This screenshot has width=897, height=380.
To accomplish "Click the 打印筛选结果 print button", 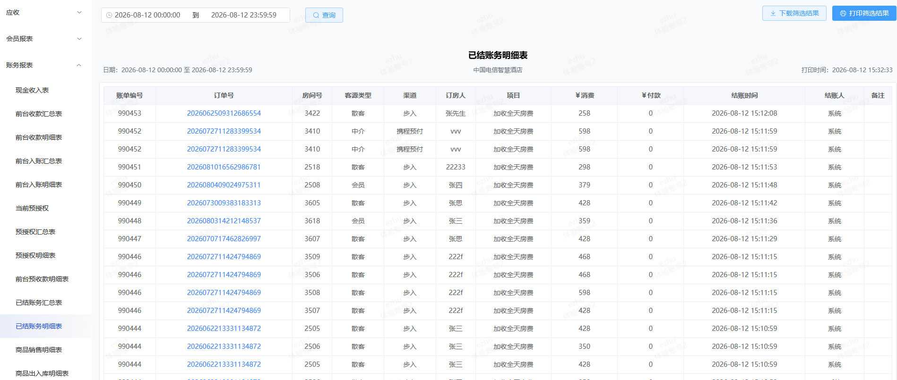I will point(864,13).
